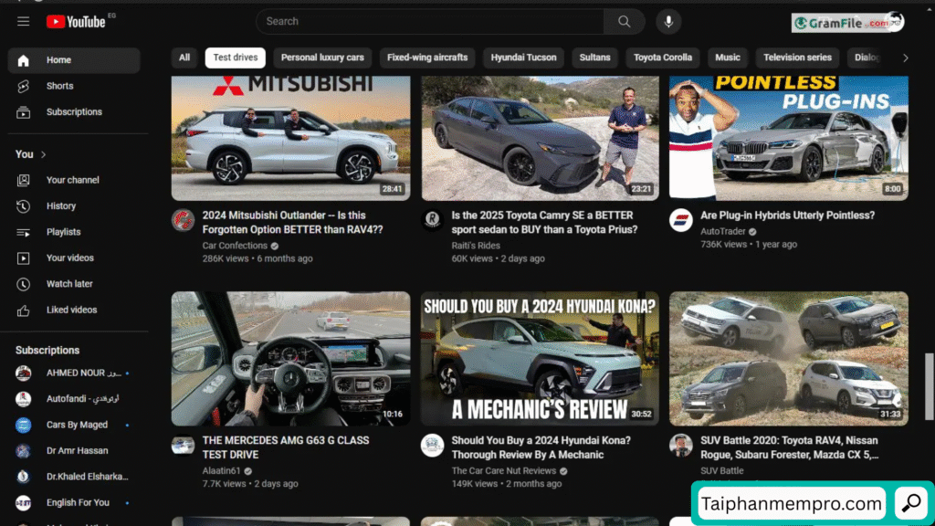This screenshot has height=526, width=935.
Task: Open the hamburger guide menu
Action: coord(23,21)
